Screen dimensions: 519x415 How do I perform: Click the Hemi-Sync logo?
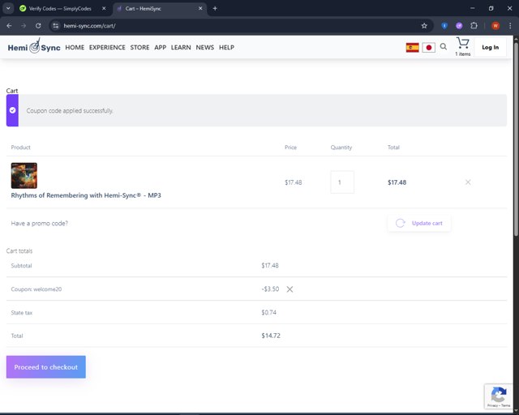[34, 47]
